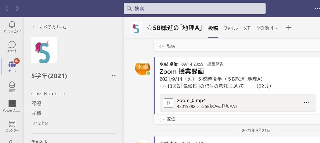Click the 09/14 23:59 timestamp
320x143 pixels.
pos(192,64)
